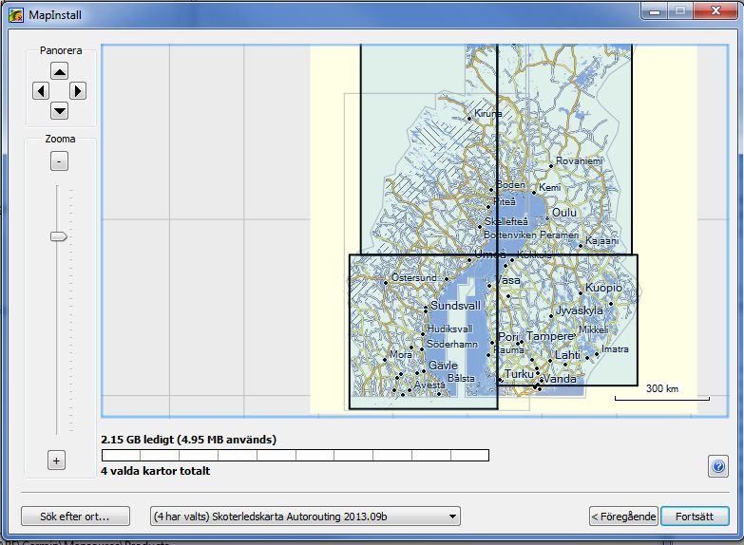Image resolution: width=744 pixels, height=545 pixels.
Task: Pan the map down with arrow button
Action: coord(60,111)
